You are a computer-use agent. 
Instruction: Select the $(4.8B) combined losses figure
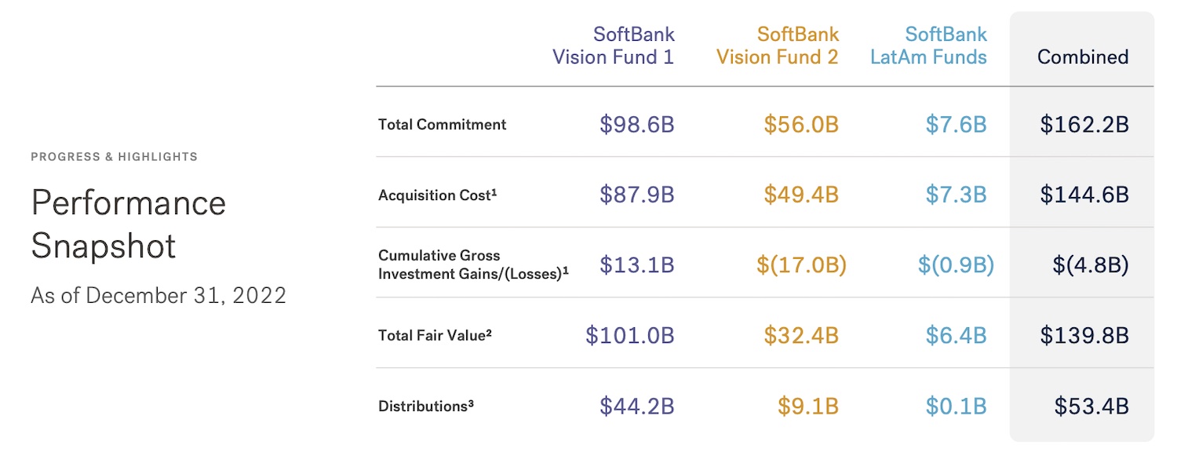pyautogui.click(x=1091, y=265)
